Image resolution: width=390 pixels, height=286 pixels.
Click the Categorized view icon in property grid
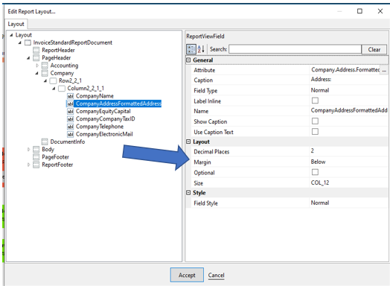coord(191,49)
